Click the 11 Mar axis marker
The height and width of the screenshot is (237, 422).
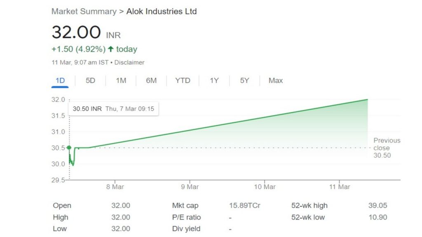click(x=340, y=187)
